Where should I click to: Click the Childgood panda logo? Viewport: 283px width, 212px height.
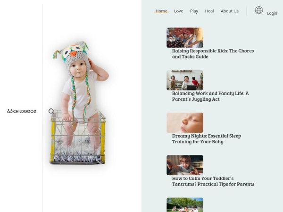[x=10, y=111]
